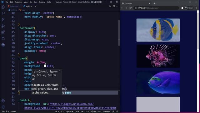The height and width of the screenshot is (113, 200).
Task: Open the Source Control view
Action: (x=3, y=19)
